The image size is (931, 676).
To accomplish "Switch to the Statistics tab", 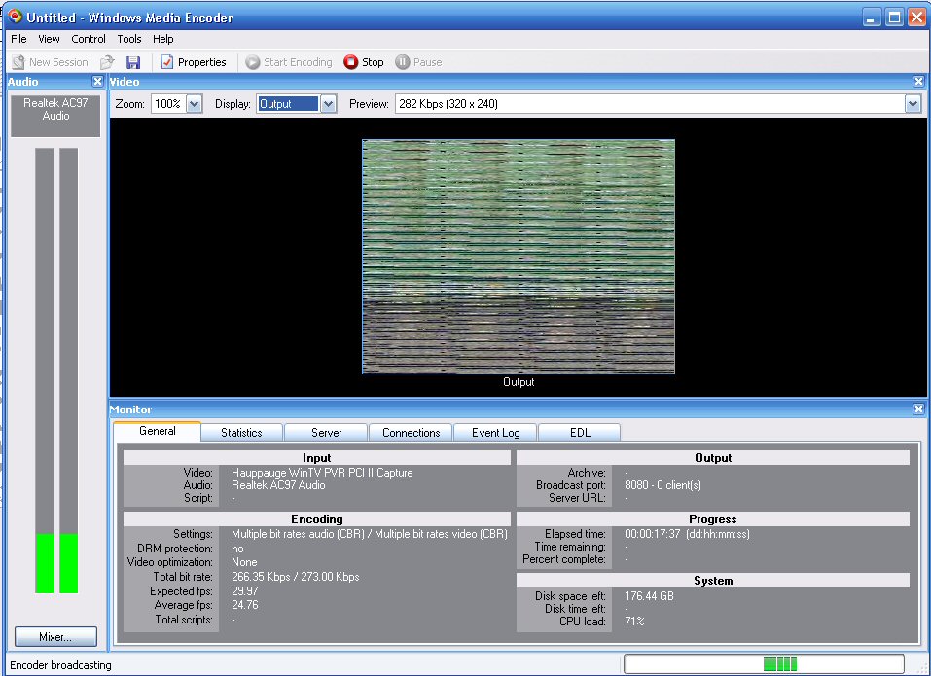I will click(x=241, y=433).
